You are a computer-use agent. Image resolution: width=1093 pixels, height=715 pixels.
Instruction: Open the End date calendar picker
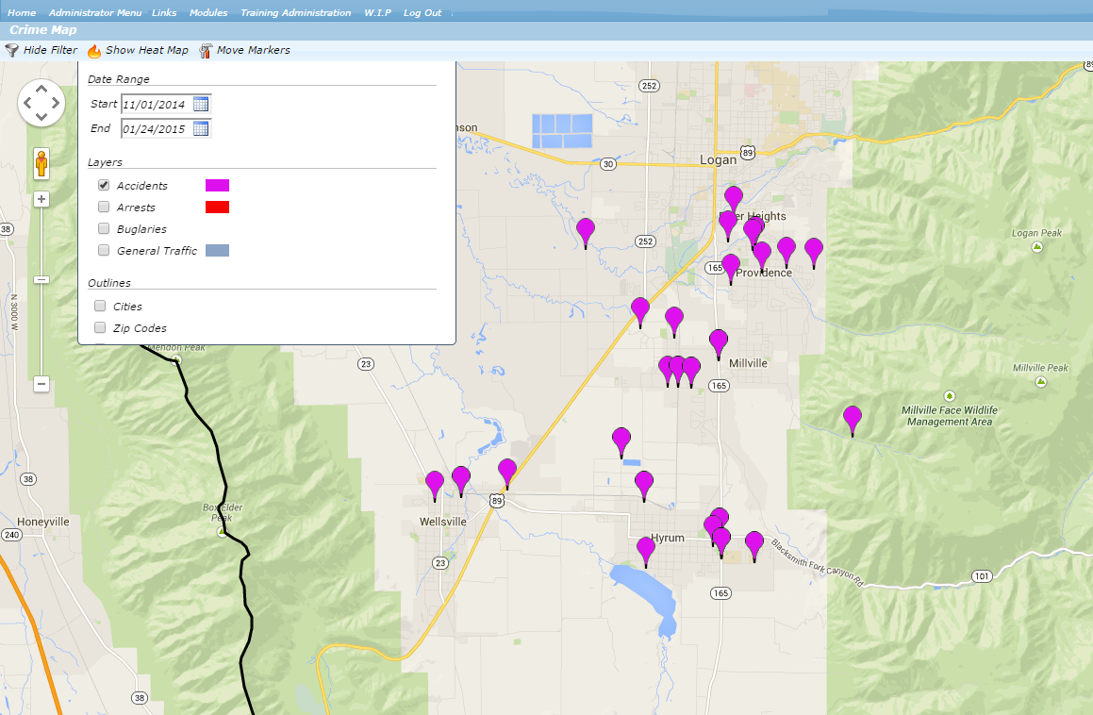coord(201,128)
